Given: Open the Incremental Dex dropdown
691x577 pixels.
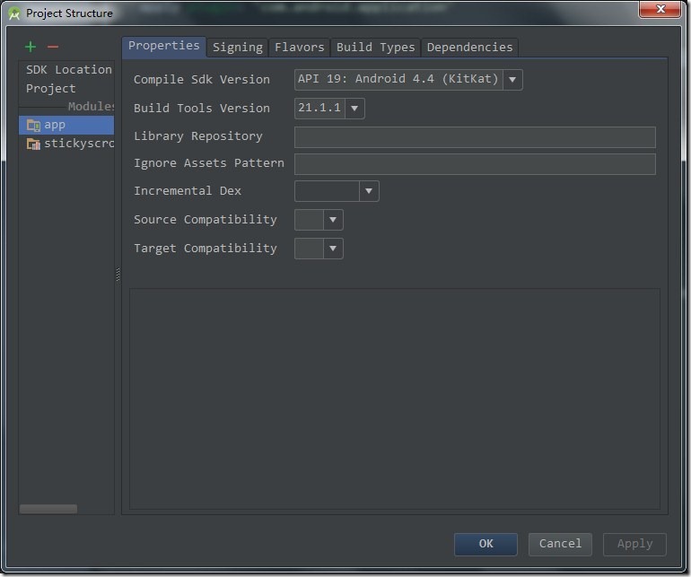Looking at the screenshot, I should pos(369,191).
